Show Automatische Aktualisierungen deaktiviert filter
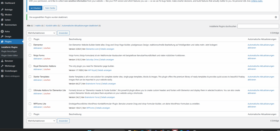 [x=80, y=26]
